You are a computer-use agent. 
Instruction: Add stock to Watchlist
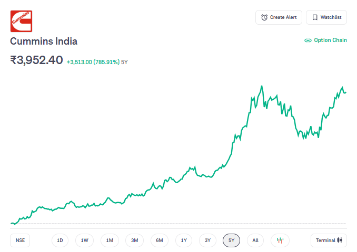pyautogui.click(x=326, y=17)
